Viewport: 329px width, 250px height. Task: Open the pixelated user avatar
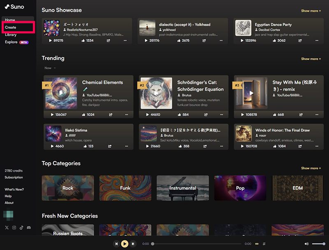8,214
